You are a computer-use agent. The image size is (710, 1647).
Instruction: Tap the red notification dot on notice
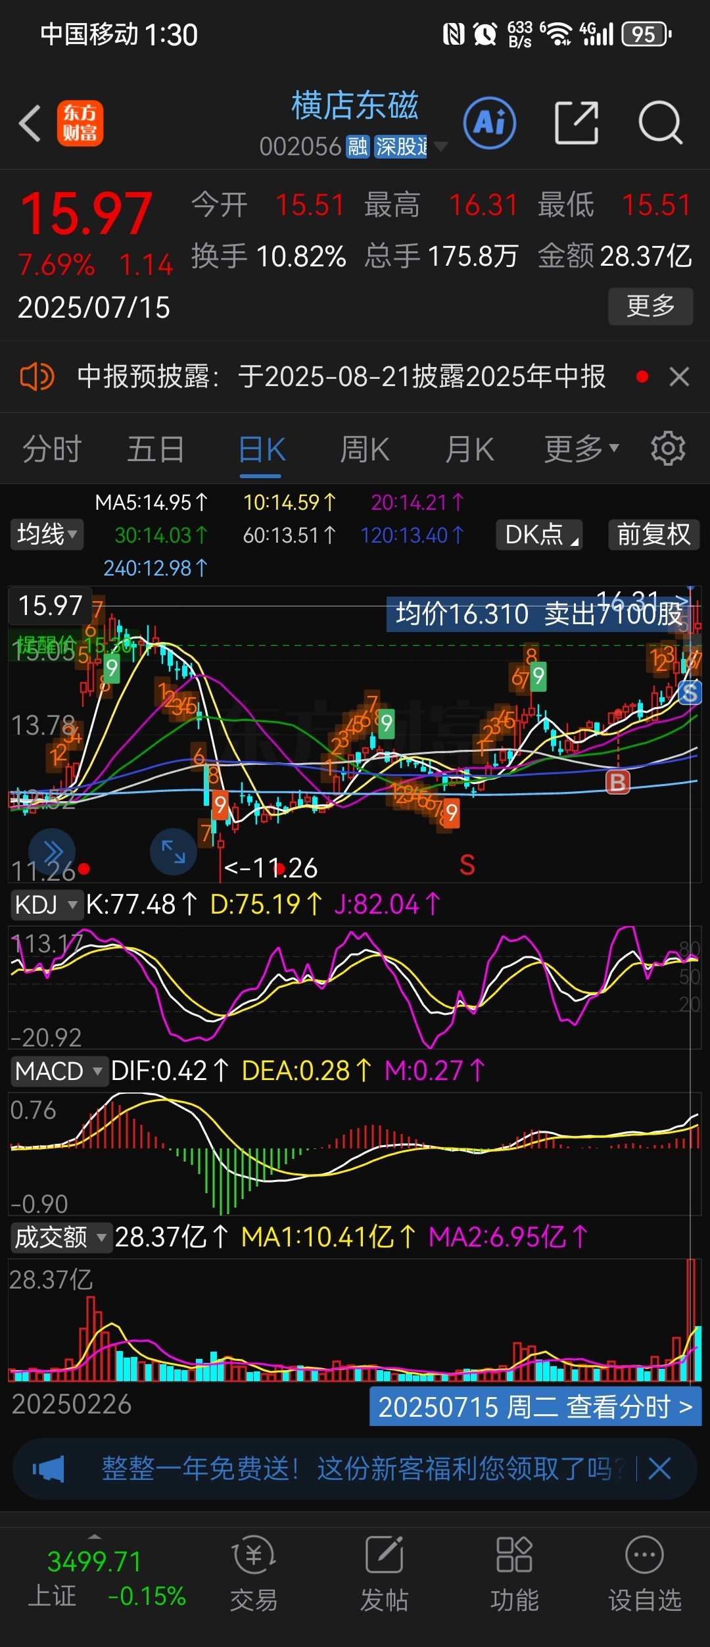point(642,377)
